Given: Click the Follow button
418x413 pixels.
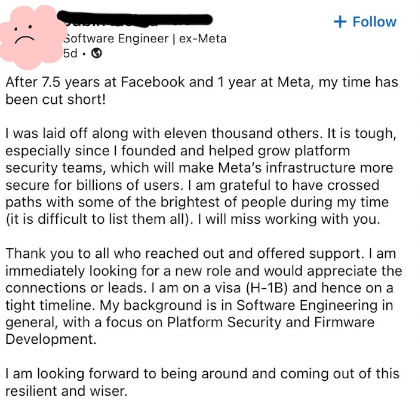Looking at the screenshot, I should [x=365, y=21].
